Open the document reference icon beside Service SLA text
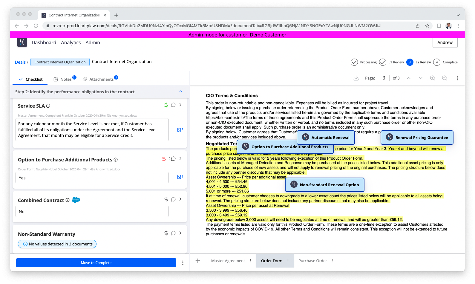This screenshot has height=284, width=475. (180, 130)
